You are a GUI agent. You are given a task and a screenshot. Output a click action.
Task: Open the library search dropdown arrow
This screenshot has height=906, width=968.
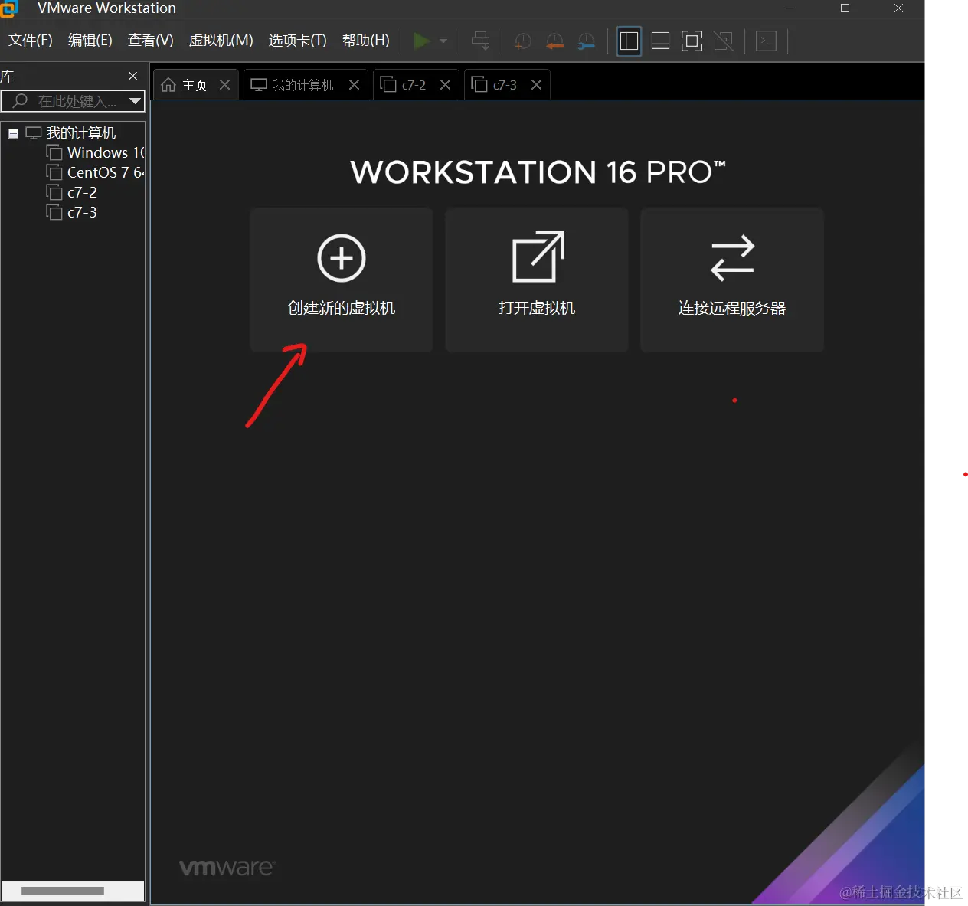136,101
